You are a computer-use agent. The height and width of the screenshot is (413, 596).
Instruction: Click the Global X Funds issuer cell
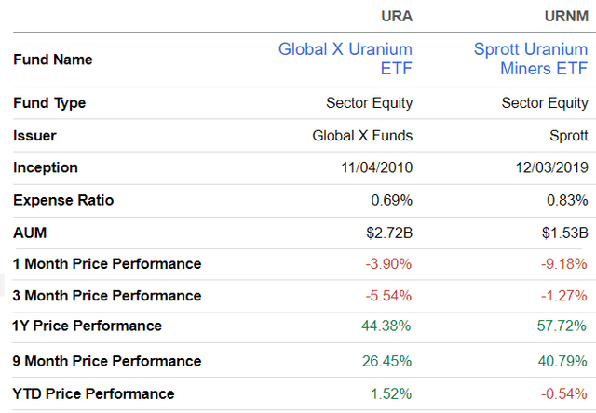click(362, 135)
